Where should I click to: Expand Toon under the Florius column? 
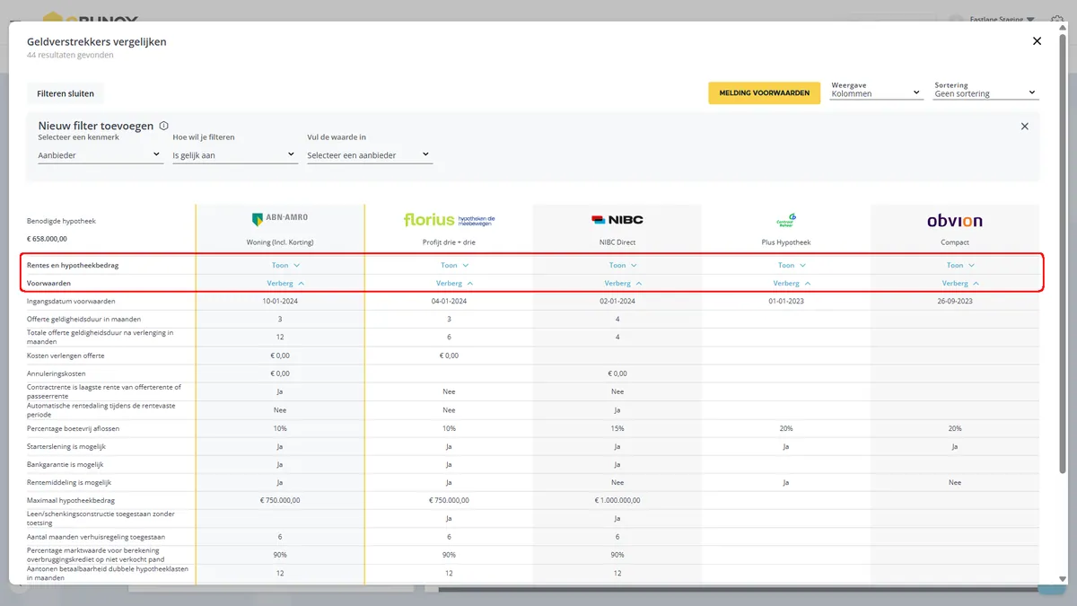click(454, 266)
